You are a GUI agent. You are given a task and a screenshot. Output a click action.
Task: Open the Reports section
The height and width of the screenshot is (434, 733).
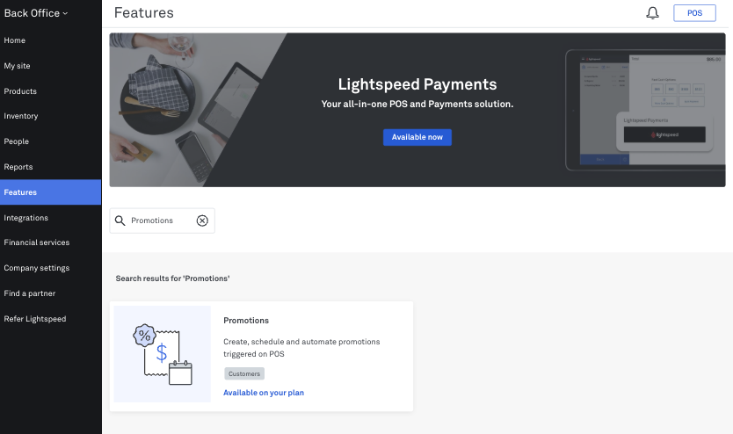[18, 167]
